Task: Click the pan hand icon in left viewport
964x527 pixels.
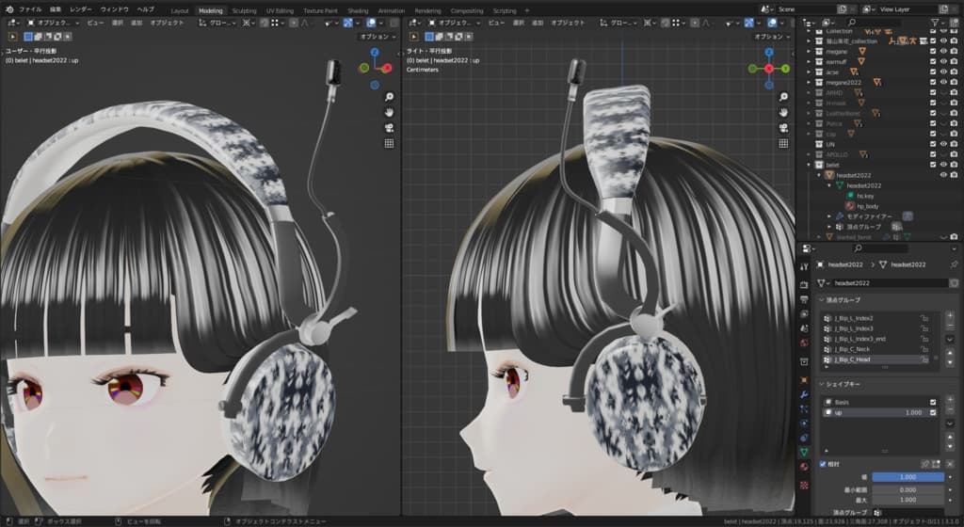Action: click(x=389, y=112)
